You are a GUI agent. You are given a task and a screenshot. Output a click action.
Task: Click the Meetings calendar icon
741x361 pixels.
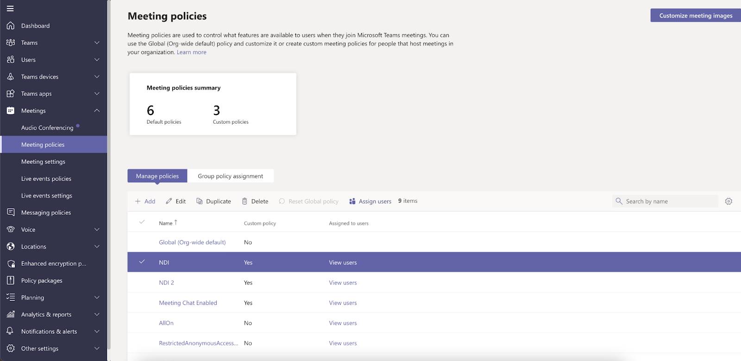tap(11, 111)
